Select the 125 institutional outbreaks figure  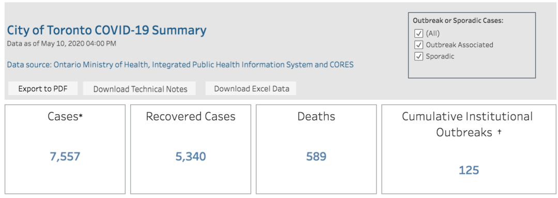pos(469,170)
